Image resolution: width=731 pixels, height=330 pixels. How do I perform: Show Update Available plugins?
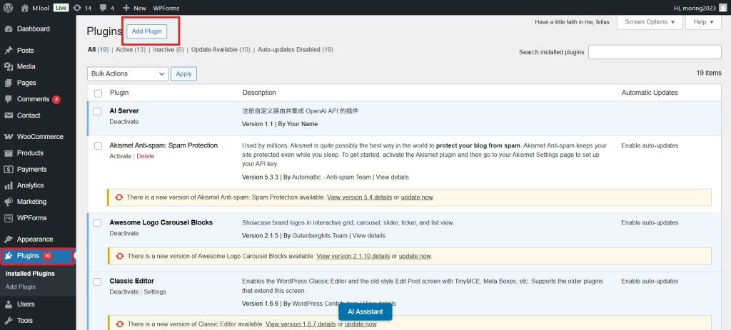[x=221, y=49]
